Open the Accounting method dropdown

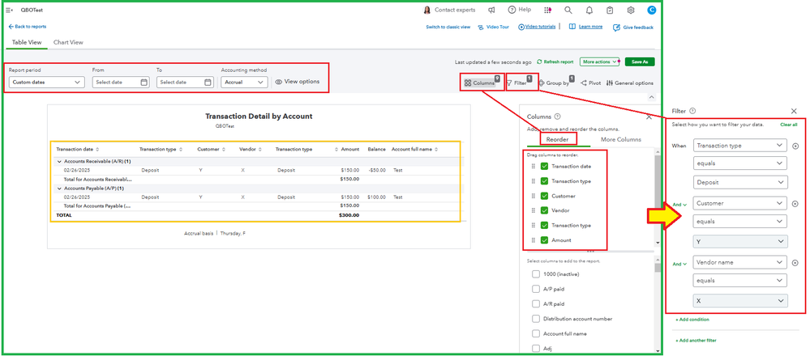[244, 82]
